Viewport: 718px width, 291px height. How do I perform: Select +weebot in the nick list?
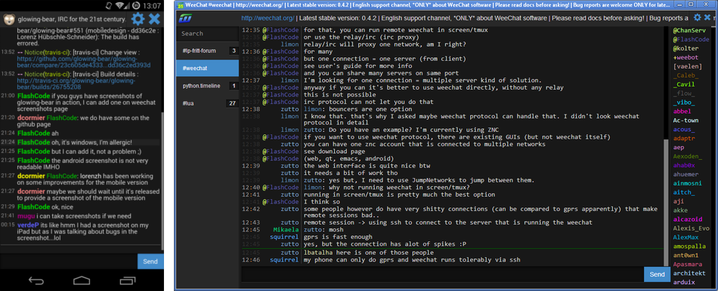[x=686, y=57]
